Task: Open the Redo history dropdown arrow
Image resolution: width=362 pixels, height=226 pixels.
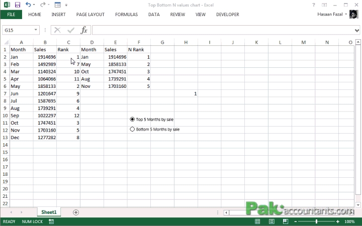Action: (48, 5)
